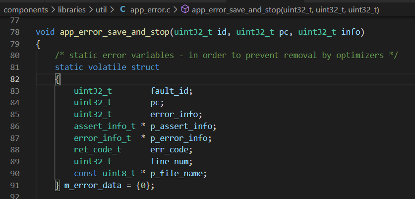Click the purple cube function symbol icon
415x199 pixels.
(x=185, y=9)
